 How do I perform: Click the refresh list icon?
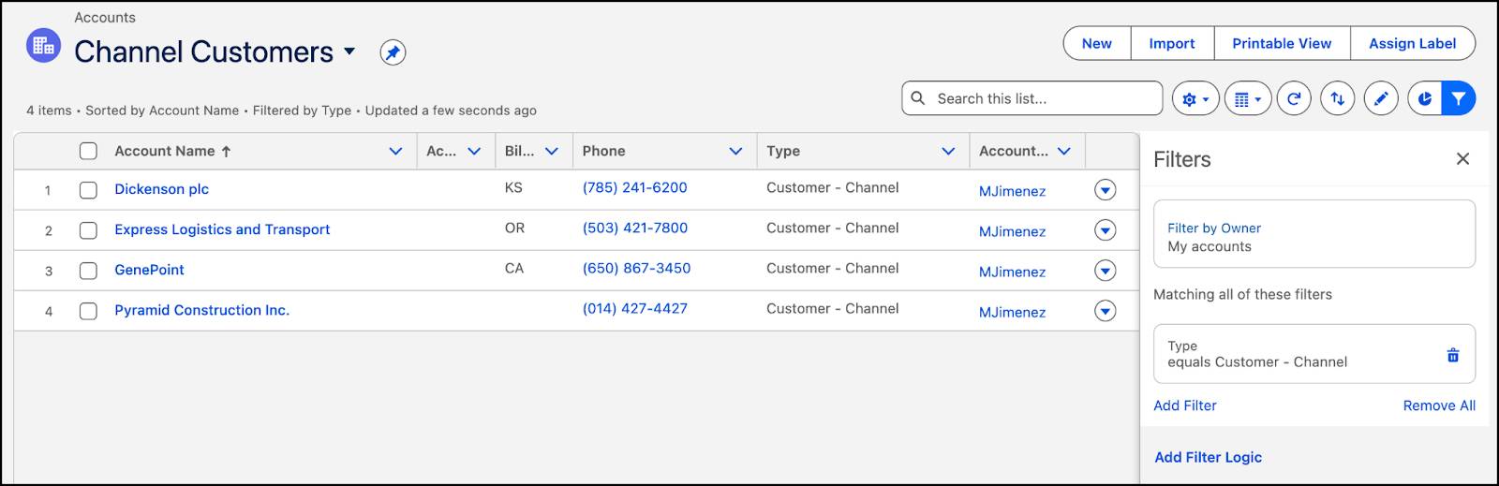[x=1294, y=99]
